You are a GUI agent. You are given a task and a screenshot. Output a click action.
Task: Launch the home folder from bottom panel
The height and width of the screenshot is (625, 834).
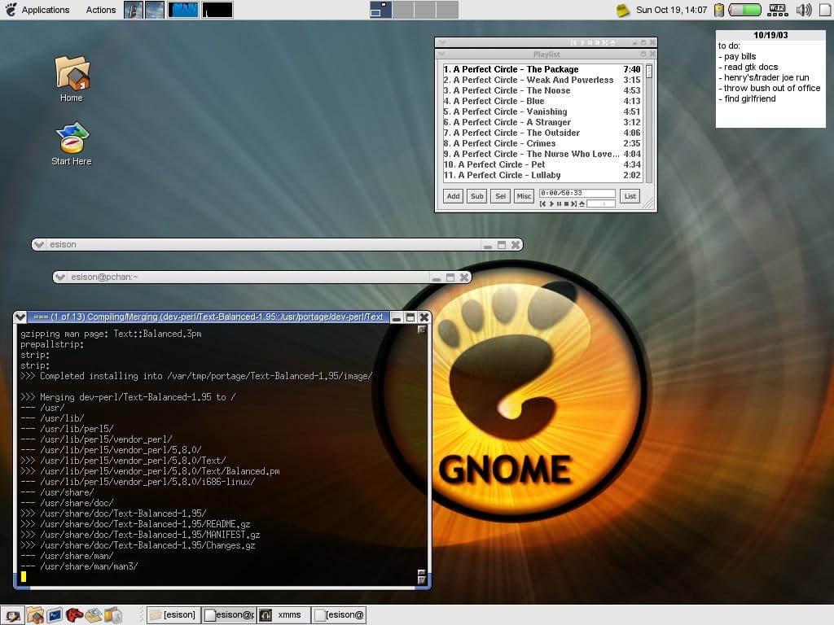coord(35,615)
